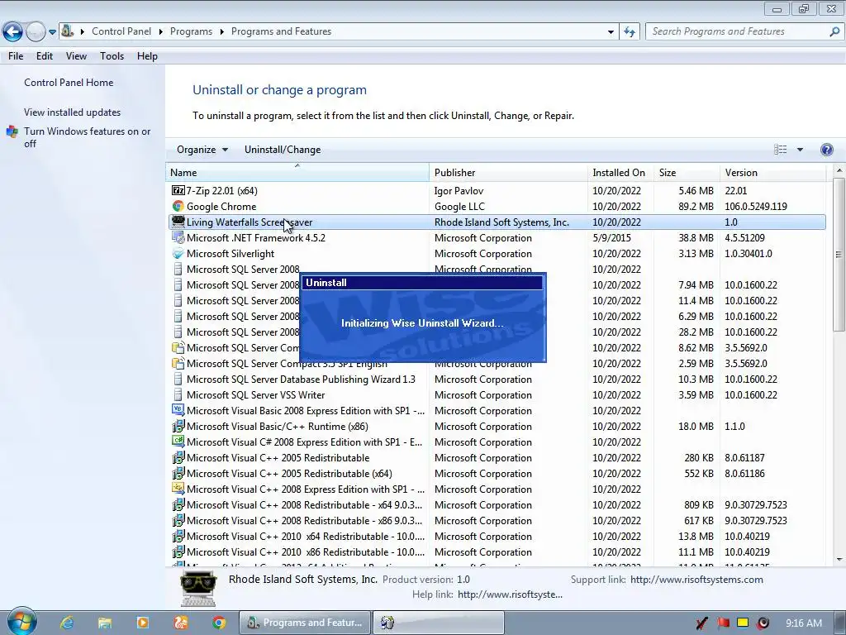
Task: Click the Uninstall dialog title bar
Action: (422, 283)
